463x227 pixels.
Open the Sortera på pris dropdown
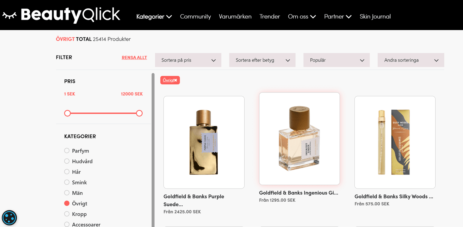click(x=188, y=60)
